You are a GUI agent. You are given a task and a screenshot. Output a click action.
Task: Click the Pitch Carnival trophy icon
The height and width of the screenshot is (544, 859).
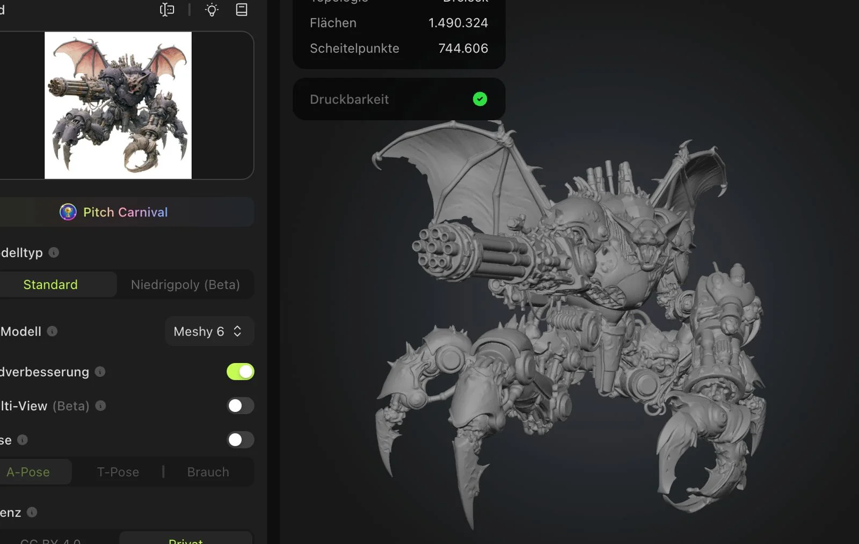[x=68, y=212]
